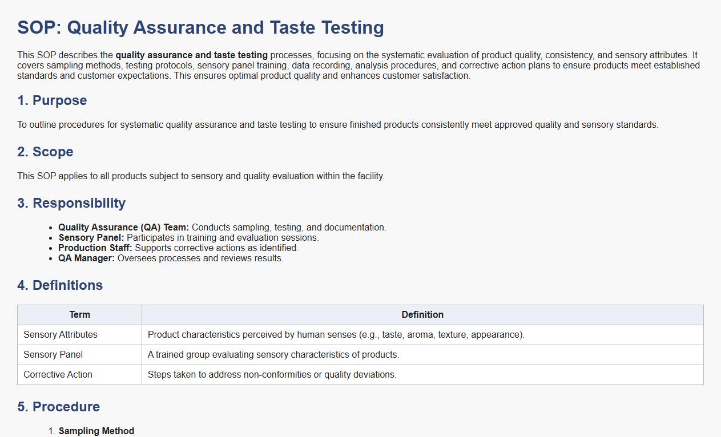Click the 'Sensory Panel' term cell in table
721x437 pixels.
[x=53, y=355]
